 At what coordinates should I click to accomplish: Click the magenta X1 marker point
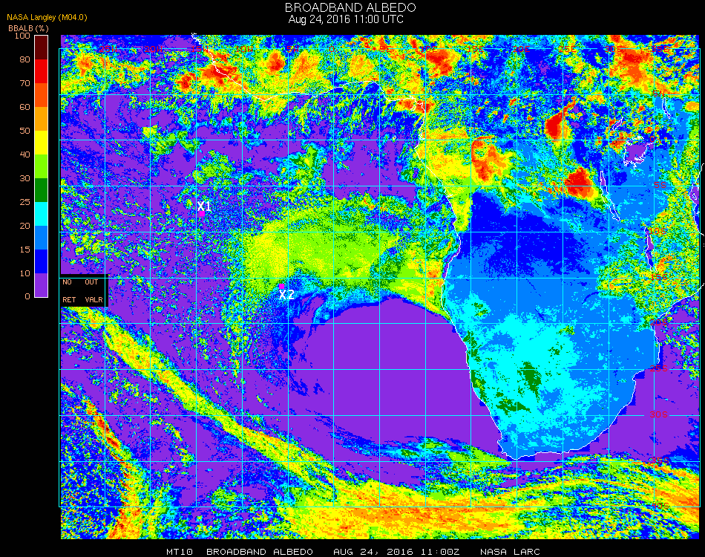coord(202,214)
